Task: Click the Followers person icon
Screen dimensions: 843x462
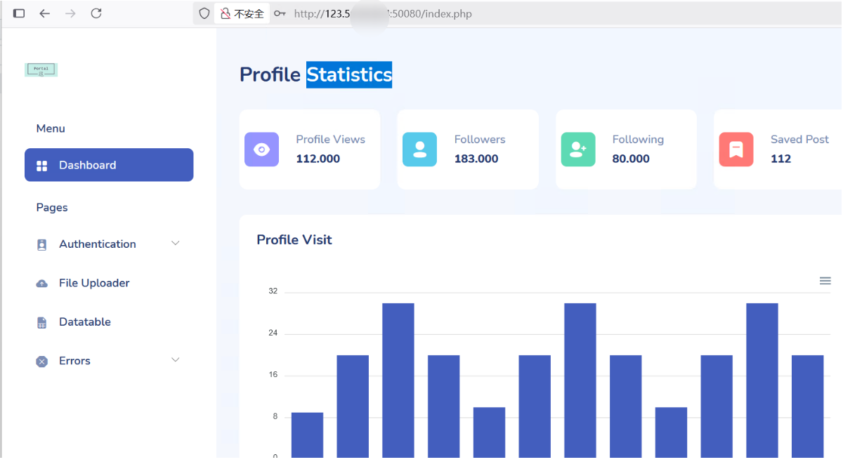Action: coord(419,150)
